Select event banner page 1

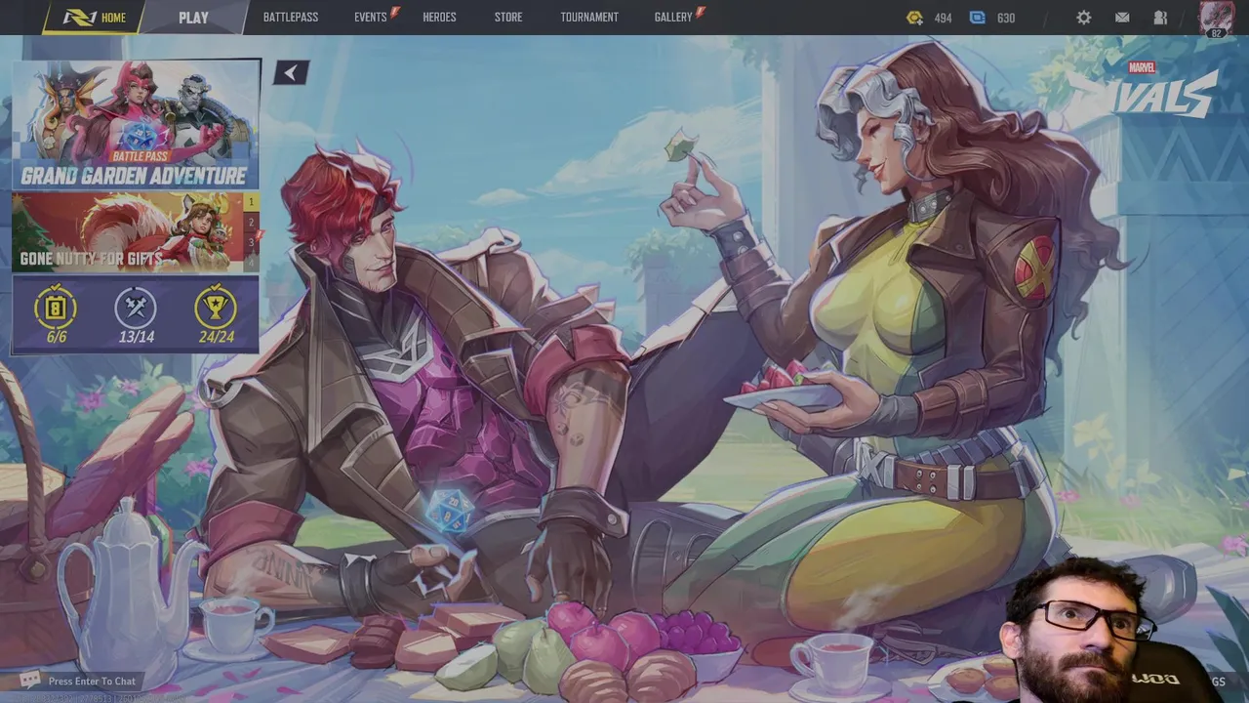[252, 202]
